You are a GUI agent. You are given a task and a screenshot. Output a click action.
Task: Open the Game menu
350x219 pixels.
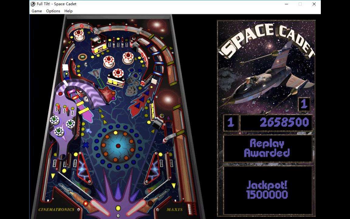[x=37, y=11]
